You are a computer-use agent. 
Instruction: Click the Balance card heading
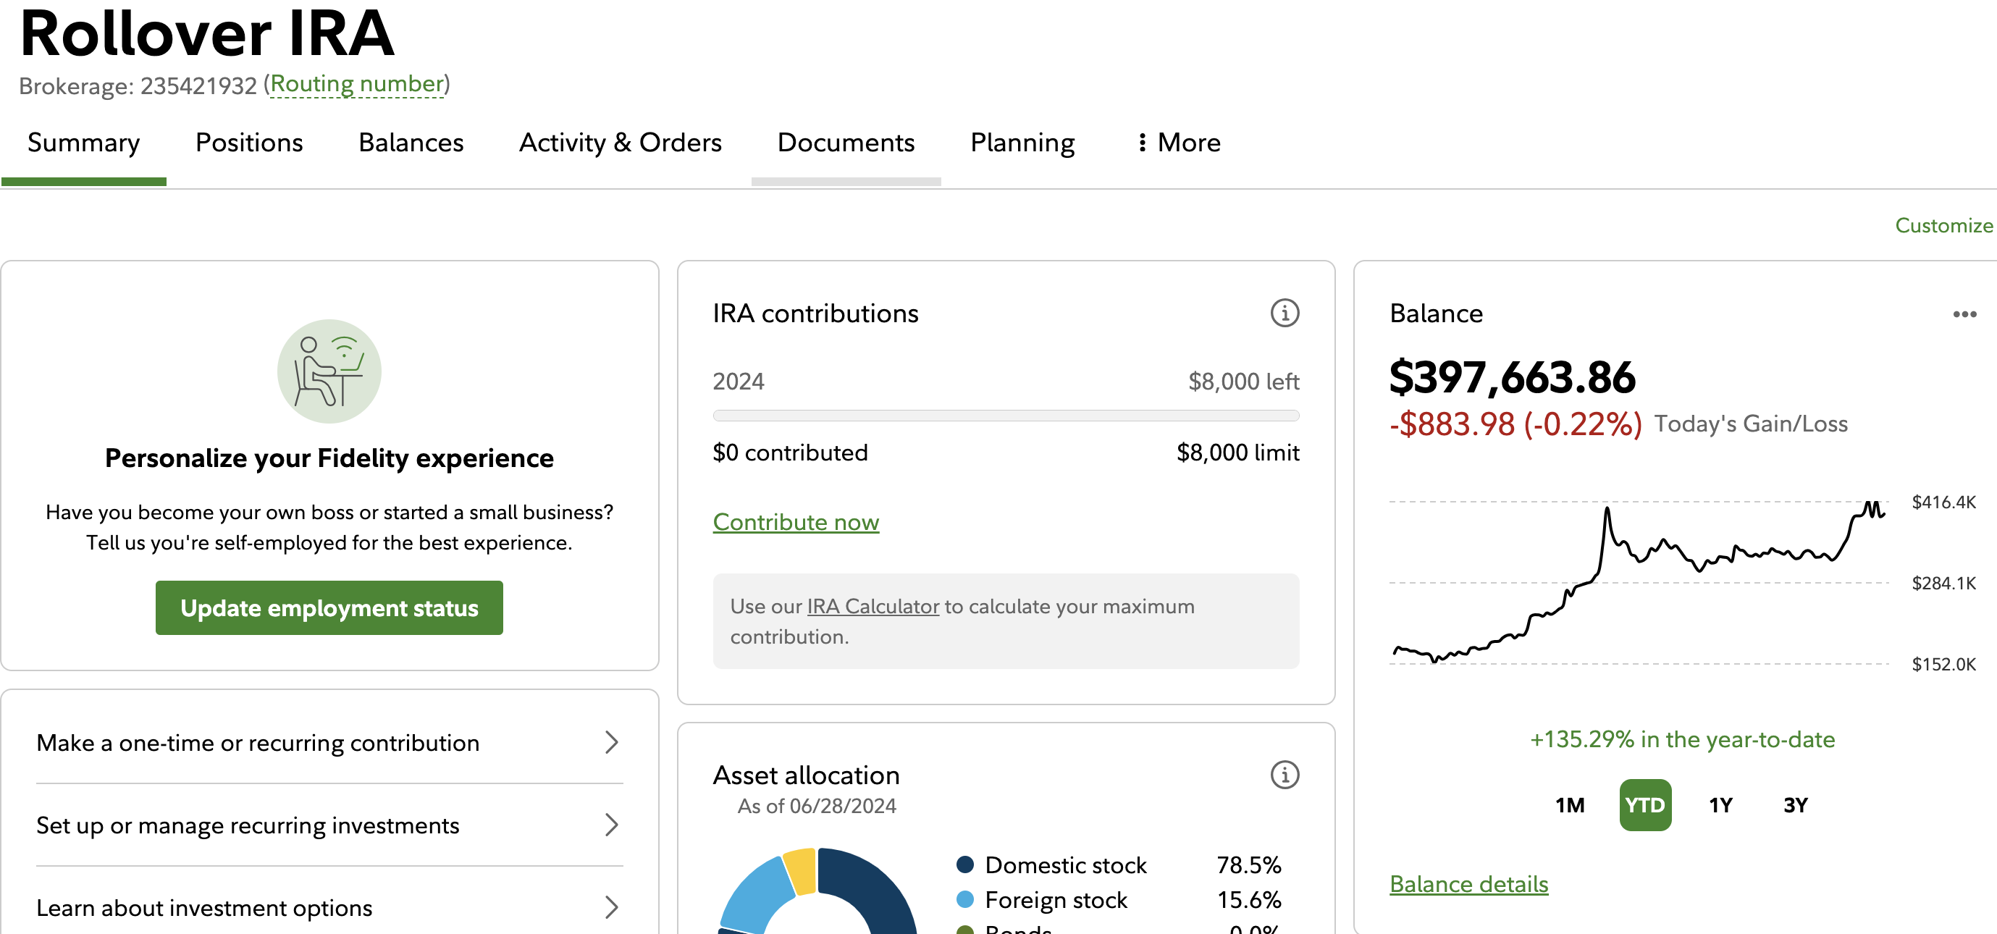pyautogui.click(x=1436, y=313)
